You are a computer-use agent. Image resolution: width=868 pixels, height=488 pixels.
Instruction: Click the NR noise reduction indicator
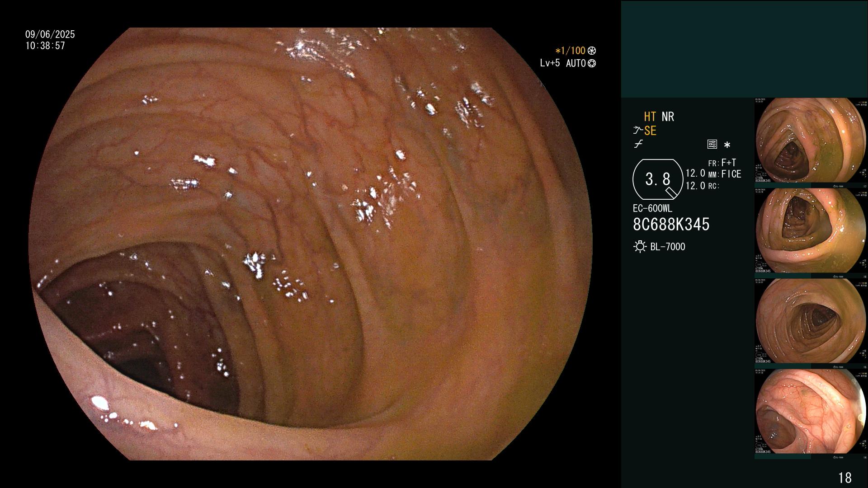point(668,117)
